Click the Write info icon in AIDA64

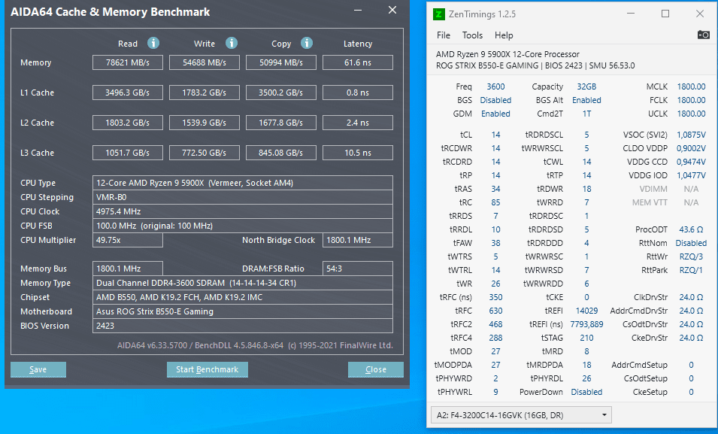coord(232,43)
